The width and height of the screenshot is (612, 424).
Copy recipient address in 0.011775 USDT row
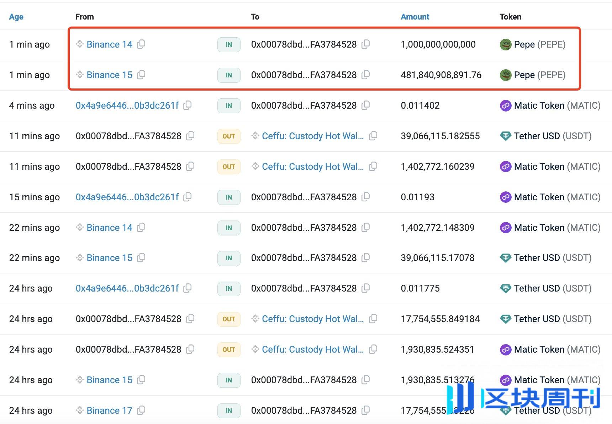(x=366, y=288)
